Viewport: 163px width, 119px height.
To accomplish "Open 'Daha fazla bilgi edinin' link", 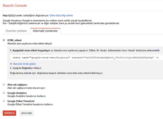I will [x=61, y=15].
